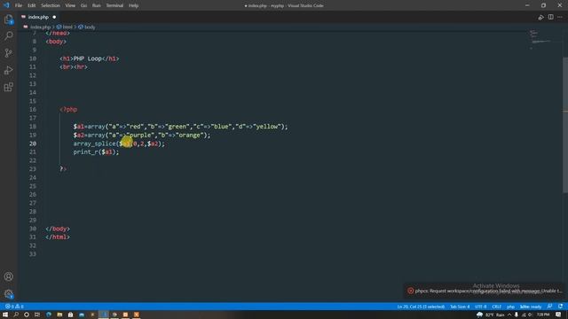Open the Run and Debug view
The height and width of the screenshot is (319, 568).
click(x=9, y=70)
